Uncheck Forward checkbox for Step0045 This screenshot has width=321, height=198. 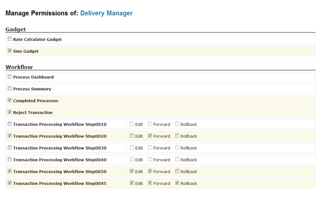pyautogui.click(x=150, y=183)
